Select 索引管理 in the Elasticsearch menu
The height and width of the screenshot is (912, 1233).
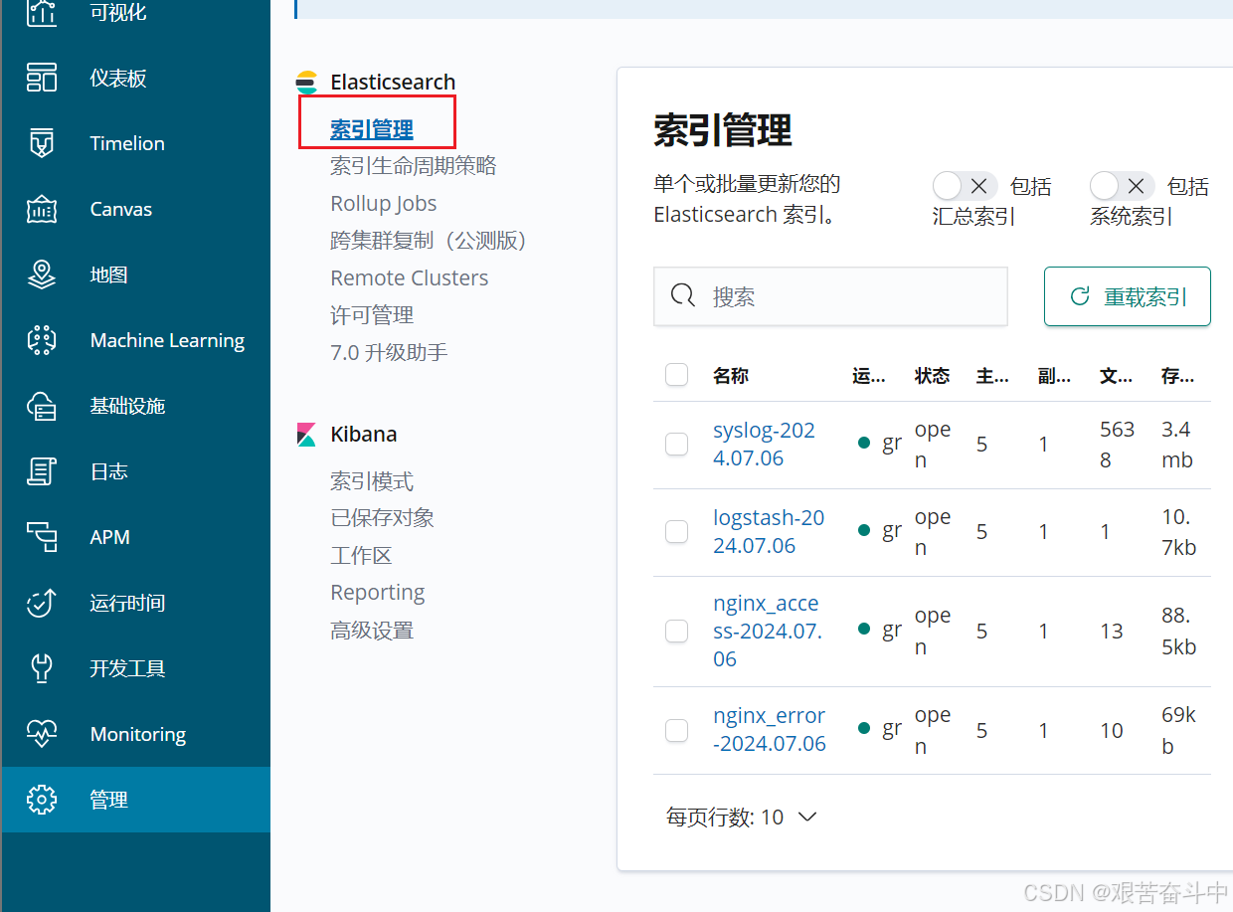pyautogui.click(x=372, y=129)
